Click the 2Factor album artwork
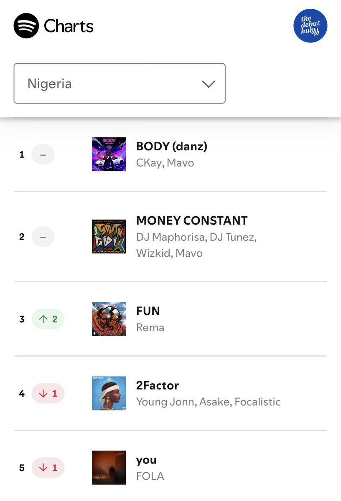The width and height of the screenshot is (341, 501). [109, 393]
